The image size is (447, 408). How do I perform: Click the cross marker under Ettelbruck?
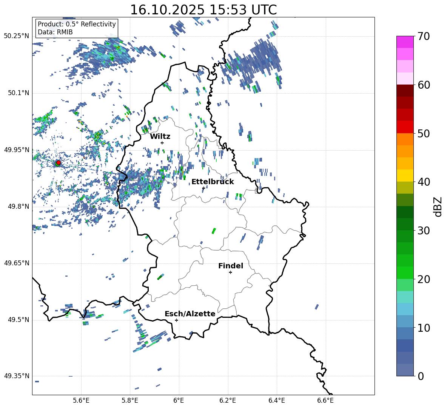203,188
